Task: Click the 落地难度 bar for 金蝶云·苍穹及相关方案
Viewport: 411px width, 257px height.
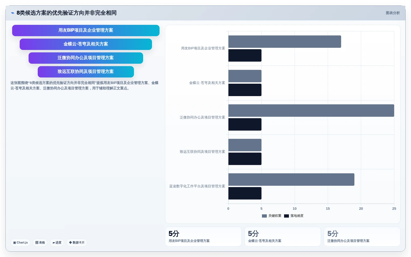Action: tap(245, 90)
